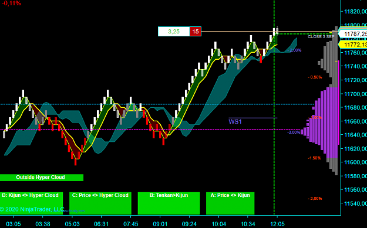367x228 pixels.
Task: Click the 11700,00 price axis label
Action: coord(355,94)
